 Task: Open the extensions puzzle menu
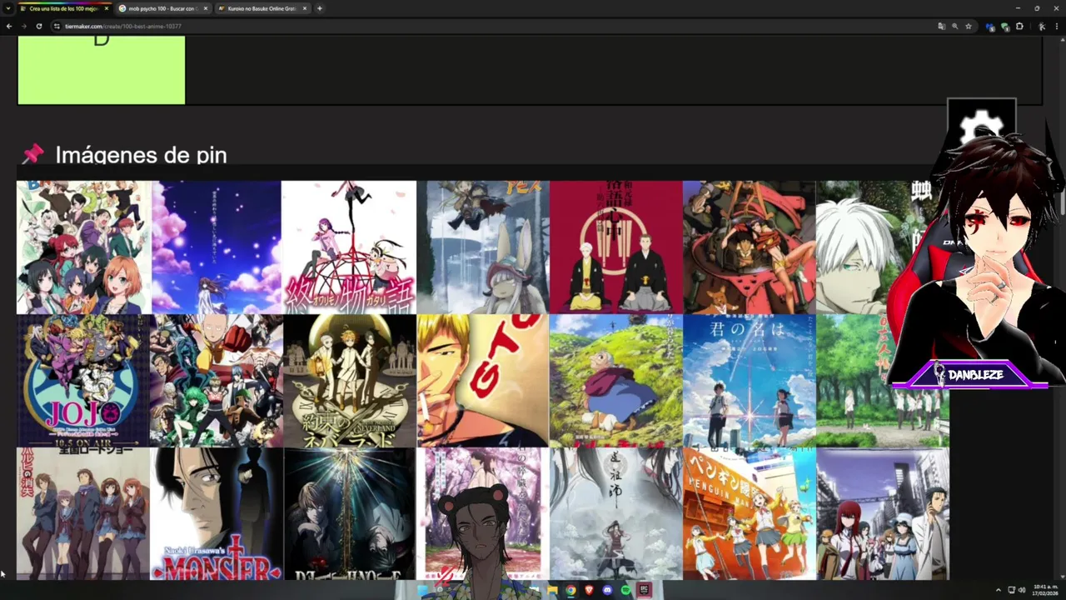click(x=1019, y=27)
